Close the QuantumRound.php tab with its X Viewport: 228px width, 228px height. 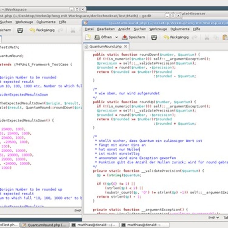(x=126, y=47)
